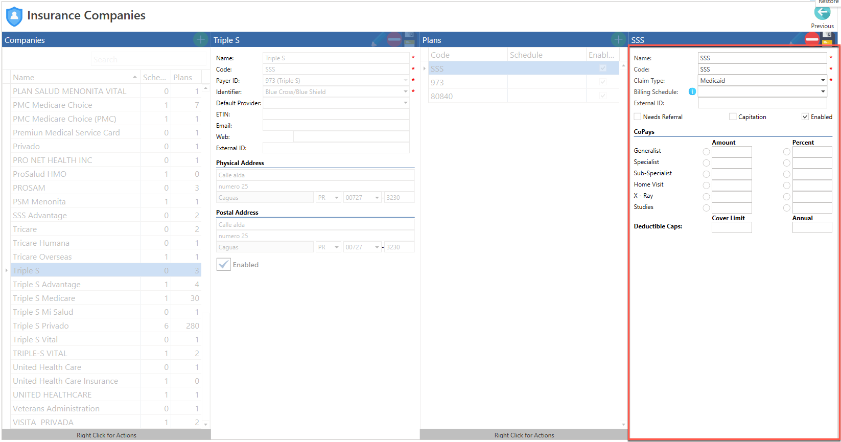The height and width of the screenshot is (442, 841).
Task: Click the Generalist Amount input field
Action: tap(732, 152)
